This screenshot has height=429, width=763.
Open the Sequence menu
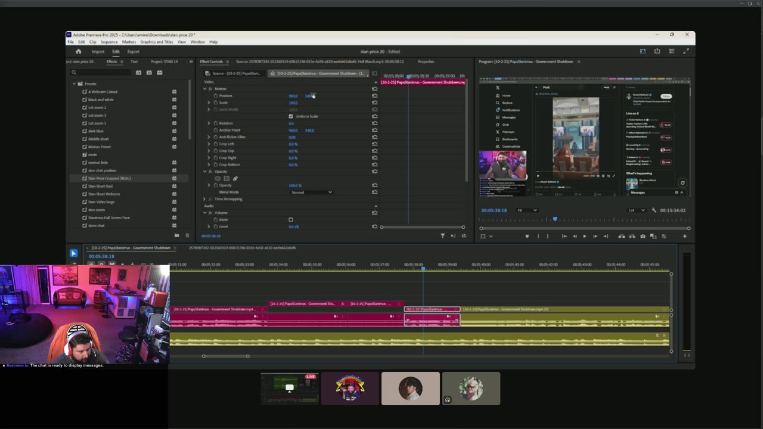(x=109, y=42)
